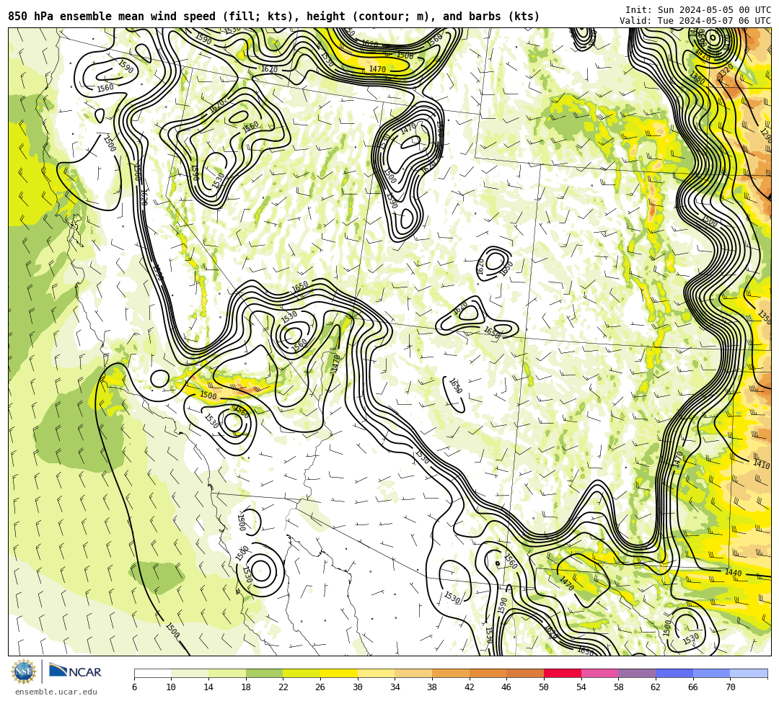The width and height of the screenshot is (779, 701).
Task: Pick the pink 54–58 kts colorbar swatch
Action: pyautogui.click(x=599, y=673)
